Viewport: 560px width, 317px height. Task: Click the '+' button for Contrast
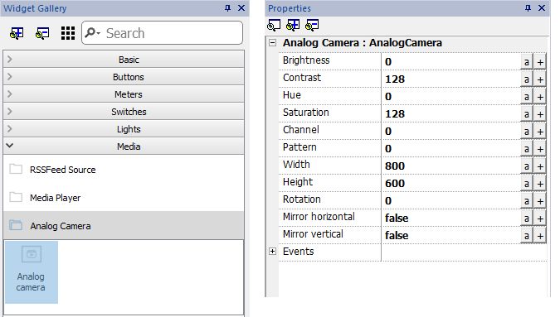pyautogui.click(x=540, y=79)
